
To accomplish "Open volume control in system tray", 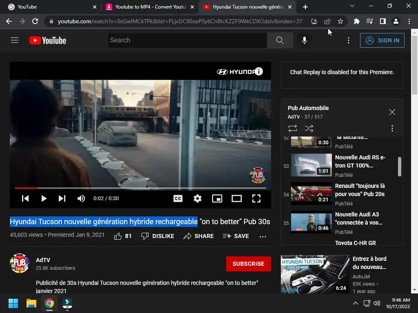I will [x=377, y=303].
